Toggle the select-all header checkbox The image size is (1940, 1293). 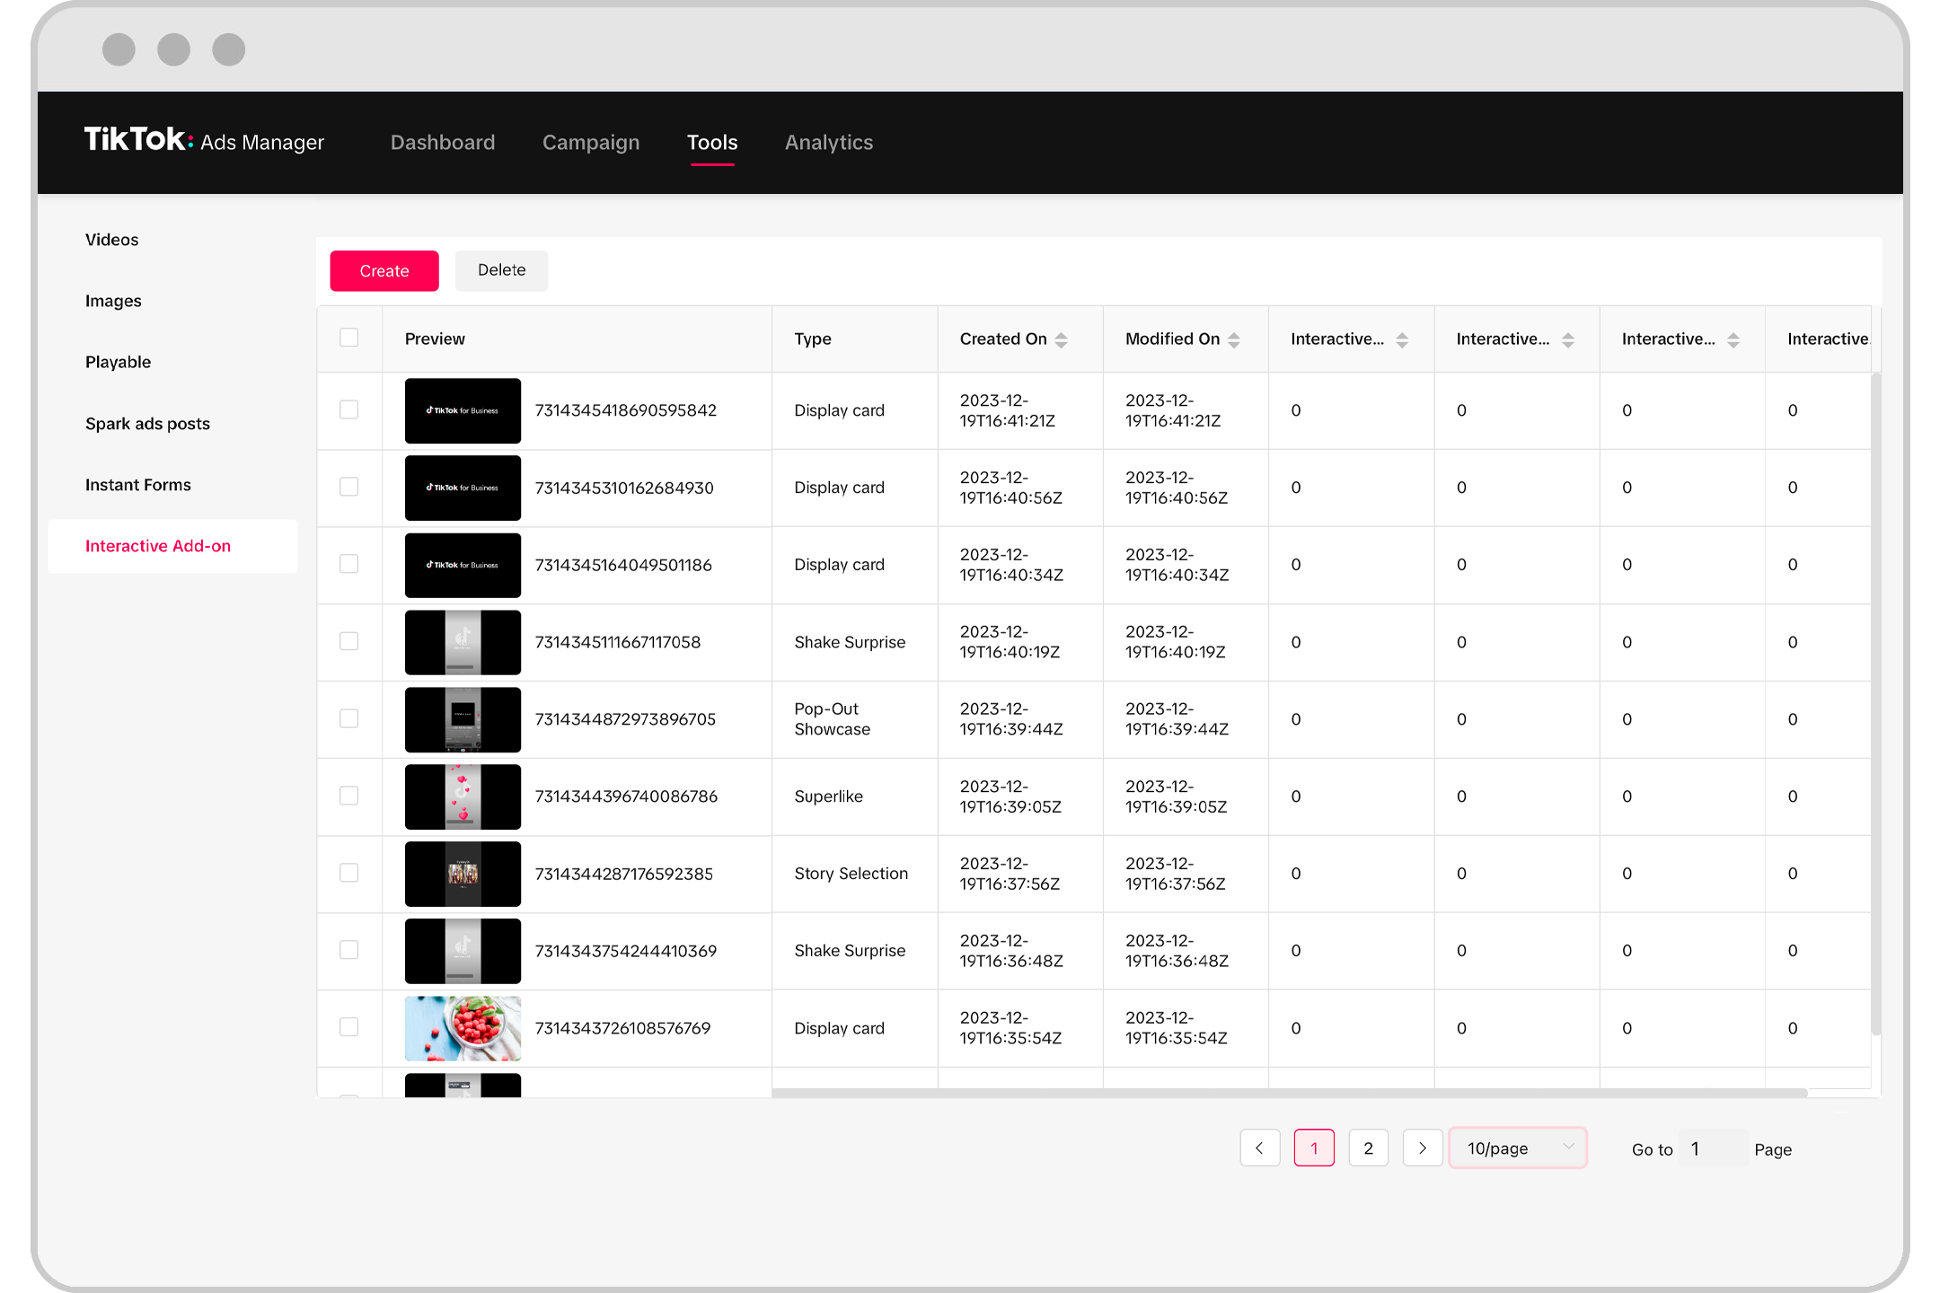point(349,338)
